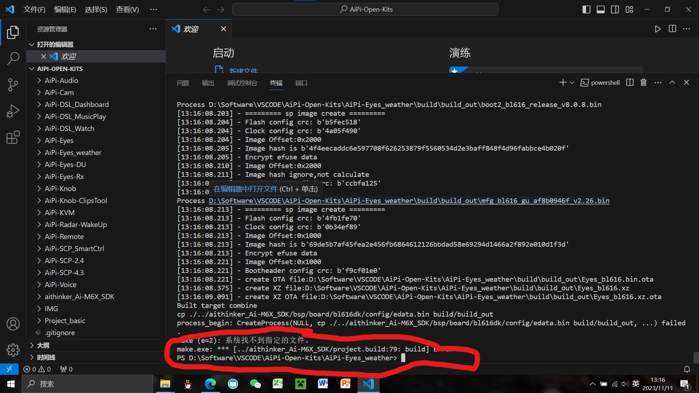Screen dimensions: 699x393
Task: Click the AiPi-Open-Kits command center search box
Action: (x=365, y=9)
